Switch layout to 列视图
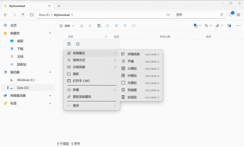This screenshot has width=244, height=147. coord(141,90)
